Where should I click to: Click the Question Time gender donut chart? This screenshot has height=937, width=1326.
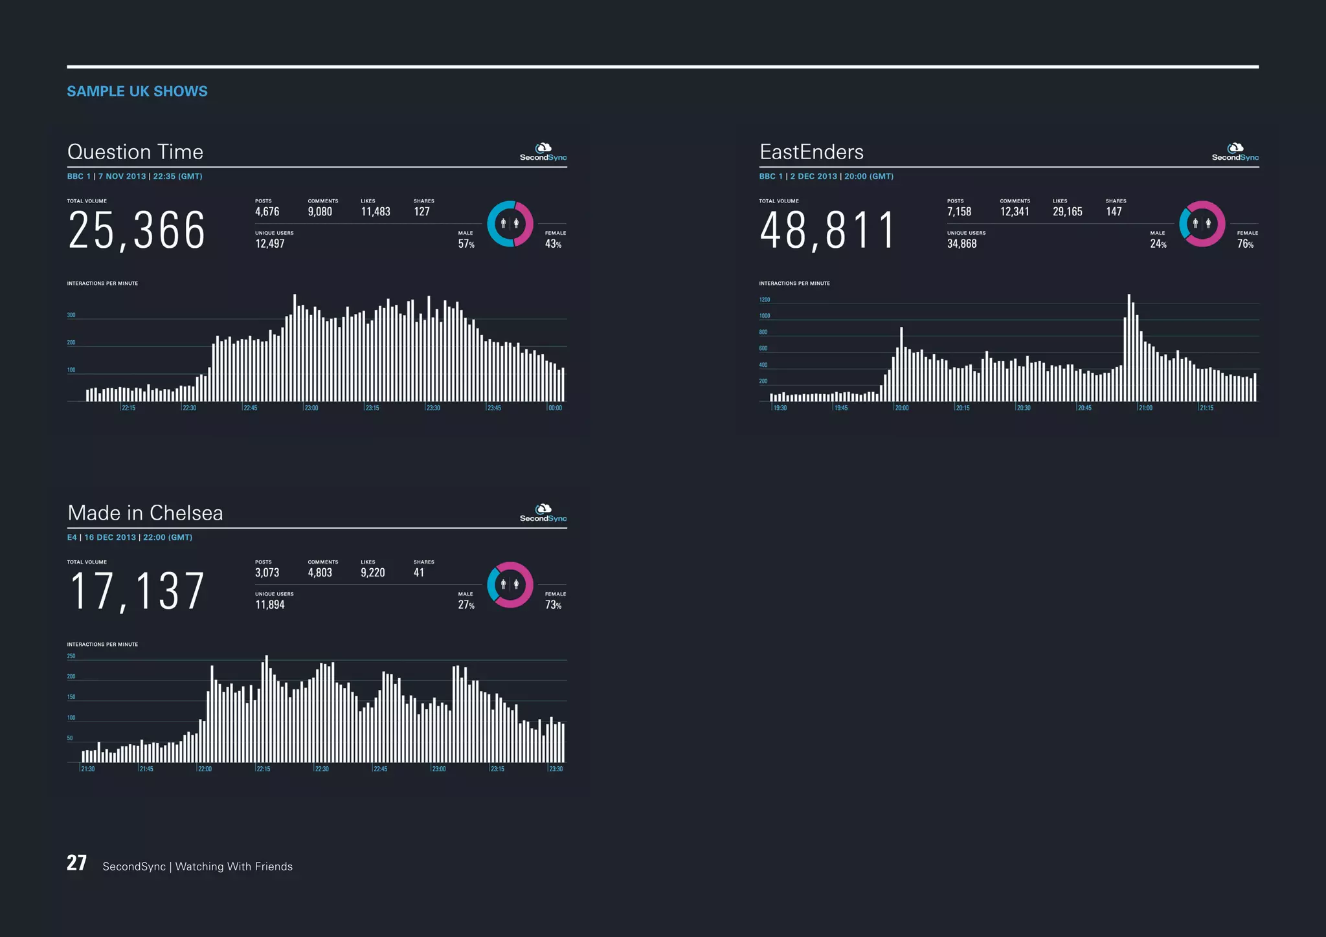click(x=510, y=224)
